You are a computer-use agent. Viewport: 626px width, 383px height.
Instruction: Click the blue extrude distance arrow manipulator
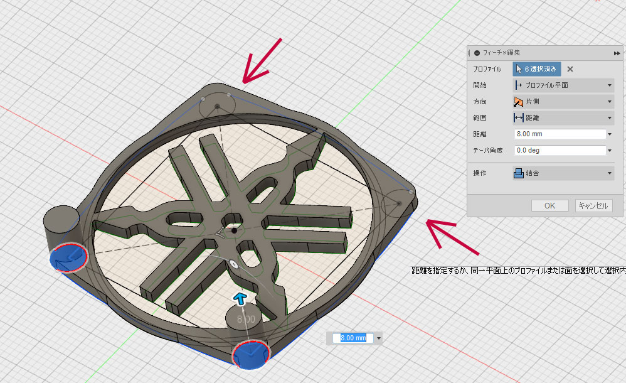coord(239,297)
